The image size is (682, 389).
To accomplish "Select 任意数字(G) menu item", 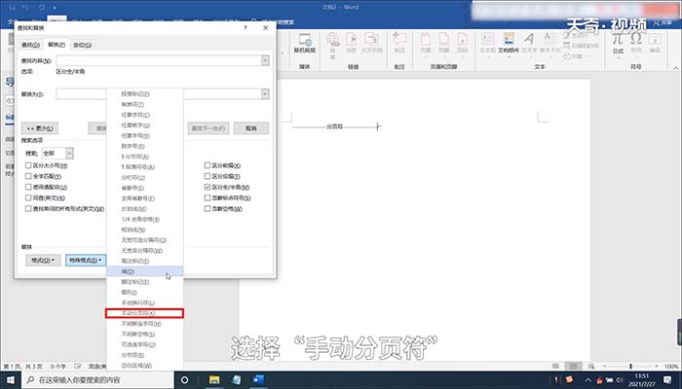I will pos(145,125).
